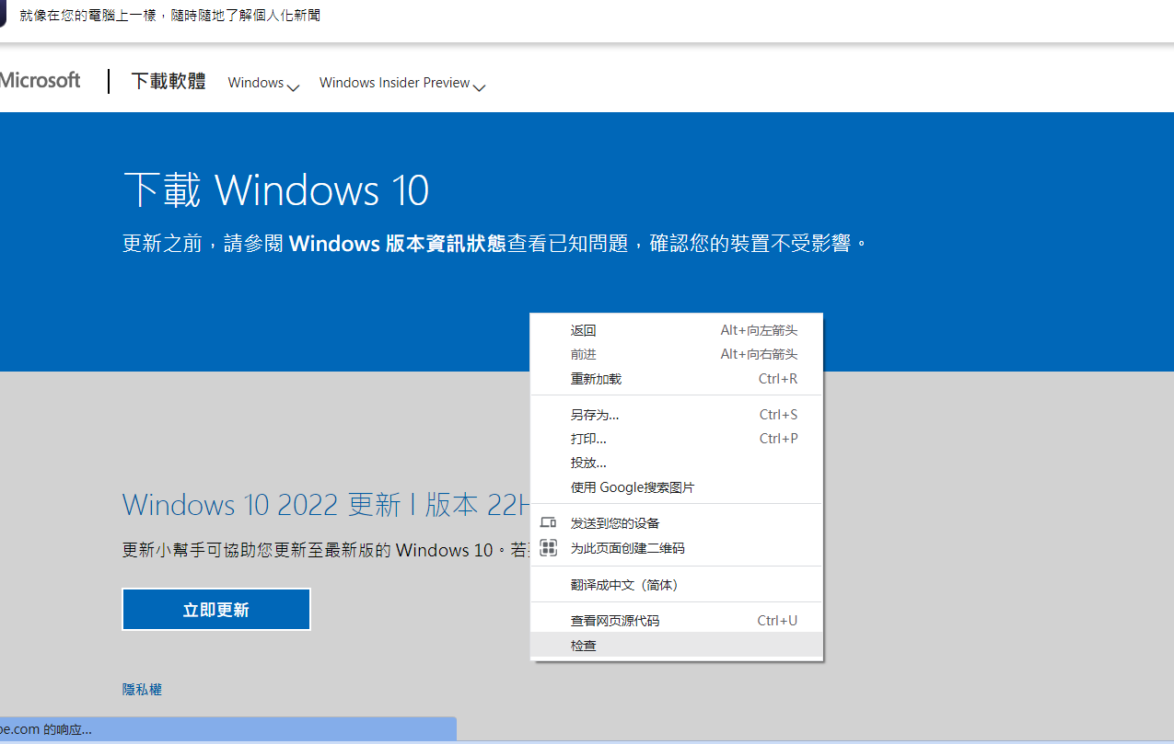1174x744 pixels.
Task: Click the 更新小幫手 description paragraph
Action: tap(327, 550)
